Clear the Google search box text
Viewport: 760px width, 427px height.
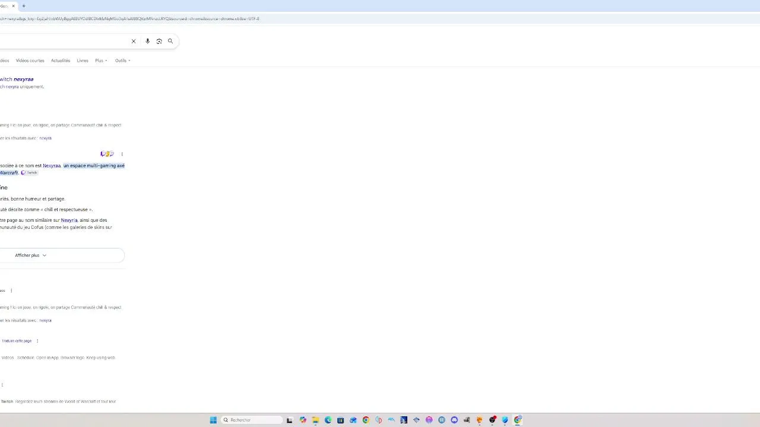134,41
